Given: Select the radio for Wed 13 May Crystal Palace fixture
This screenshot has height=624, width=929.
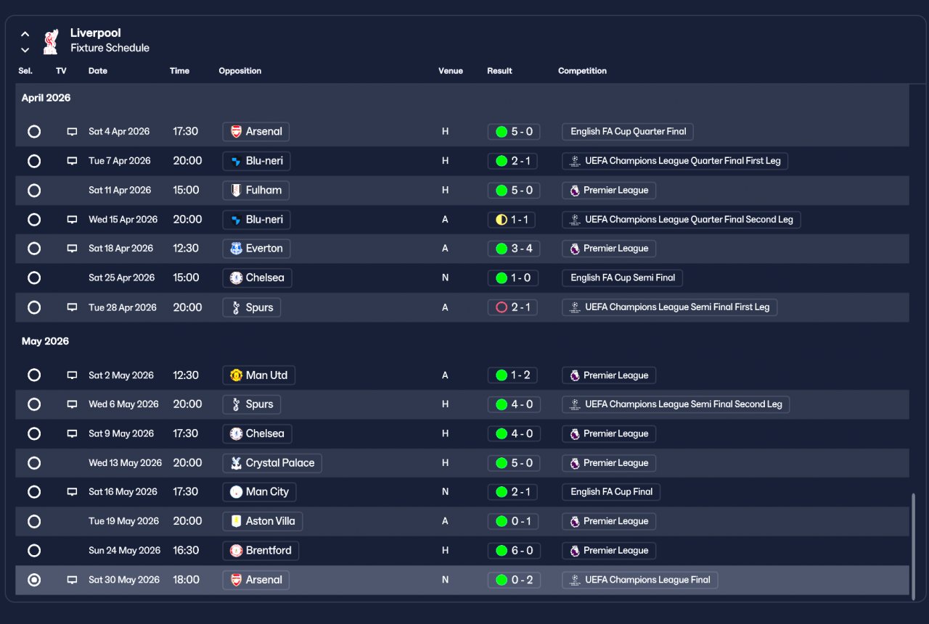Looking at the screenshot, I should (x=34, y=463).
